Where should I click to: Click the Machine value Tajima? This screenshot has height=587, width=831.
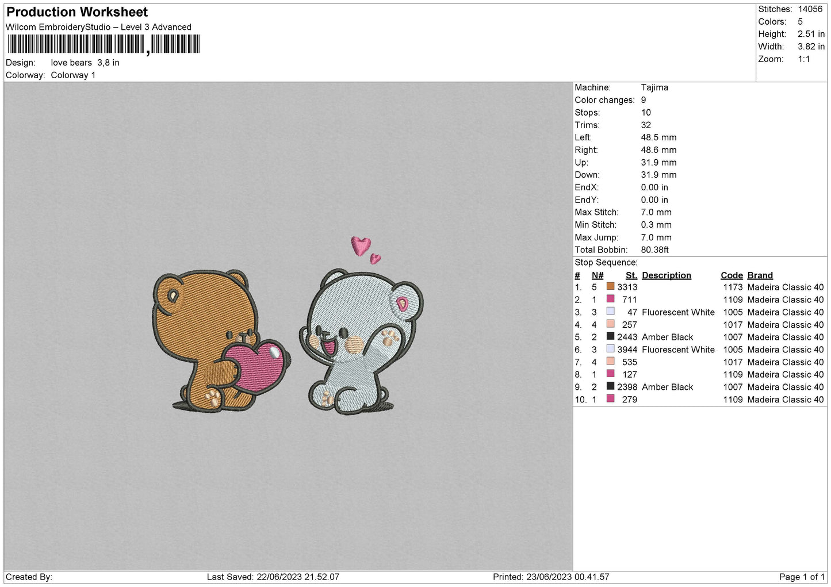click(x=654, y=87)
